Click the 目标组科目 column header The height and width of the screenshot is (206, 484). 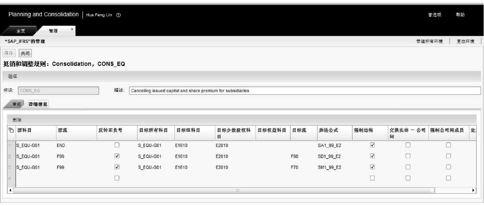click(x=195, y=133)
